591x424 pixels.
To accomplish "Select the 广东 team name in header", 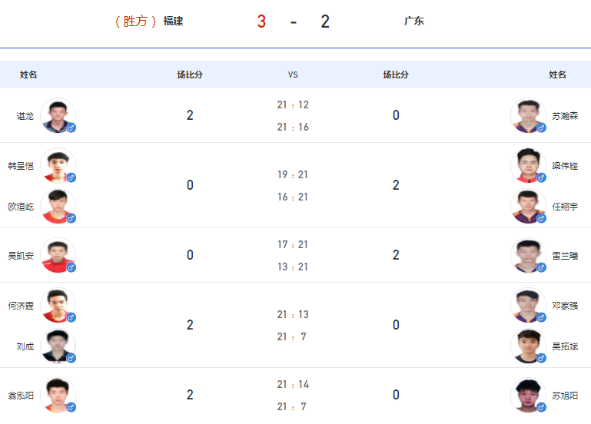I will 413,21.
